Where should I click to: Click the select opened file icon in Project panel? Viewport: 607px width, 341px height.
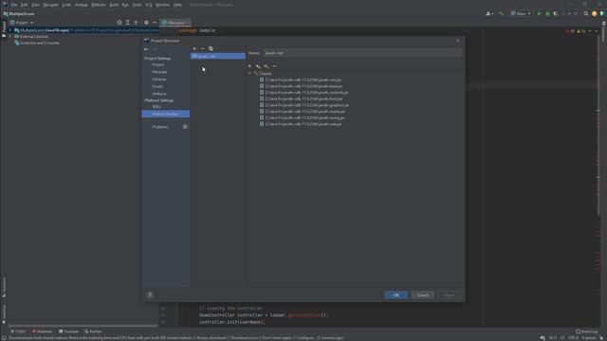(120, 23)
